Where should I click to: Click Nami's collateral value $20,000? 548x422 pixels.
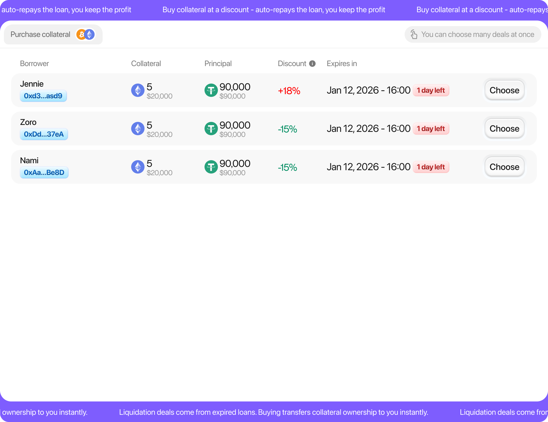(x=160, y=173)
